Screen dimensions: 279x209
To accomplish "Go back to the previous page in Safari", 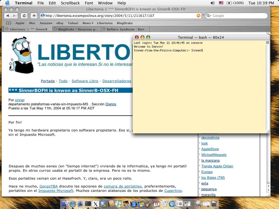I will (x=7, y=16).
